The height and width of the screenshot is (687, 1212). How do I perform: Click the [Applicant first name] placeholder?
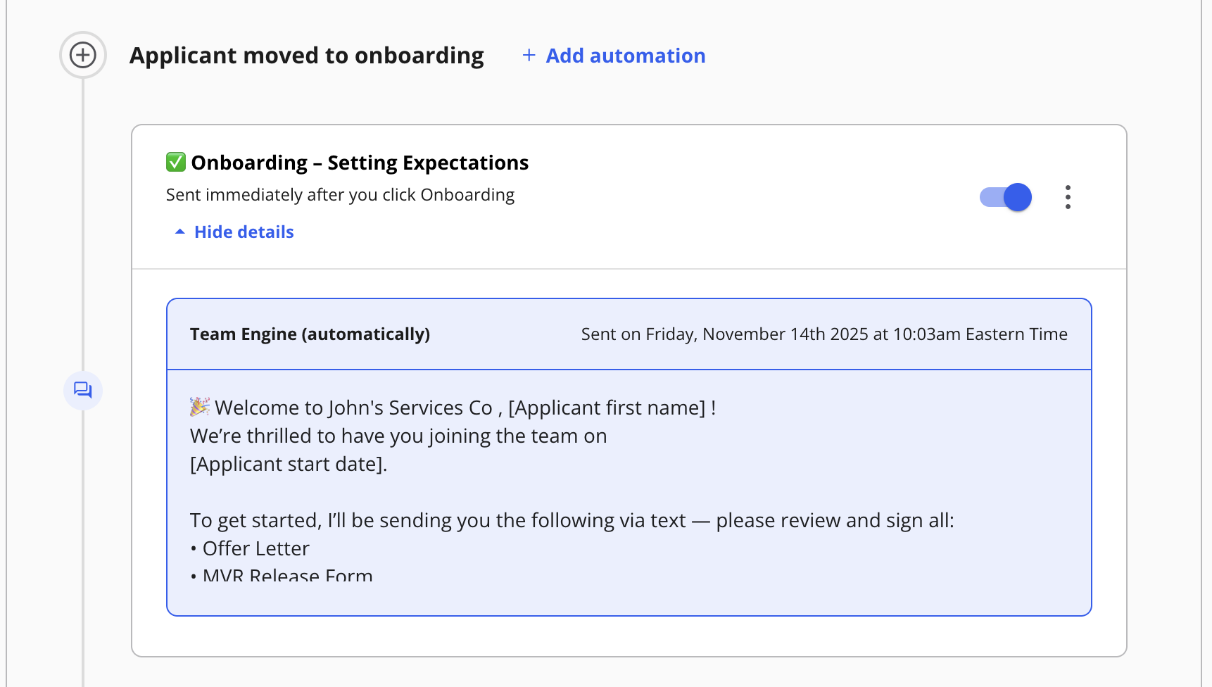click(607, 408)
